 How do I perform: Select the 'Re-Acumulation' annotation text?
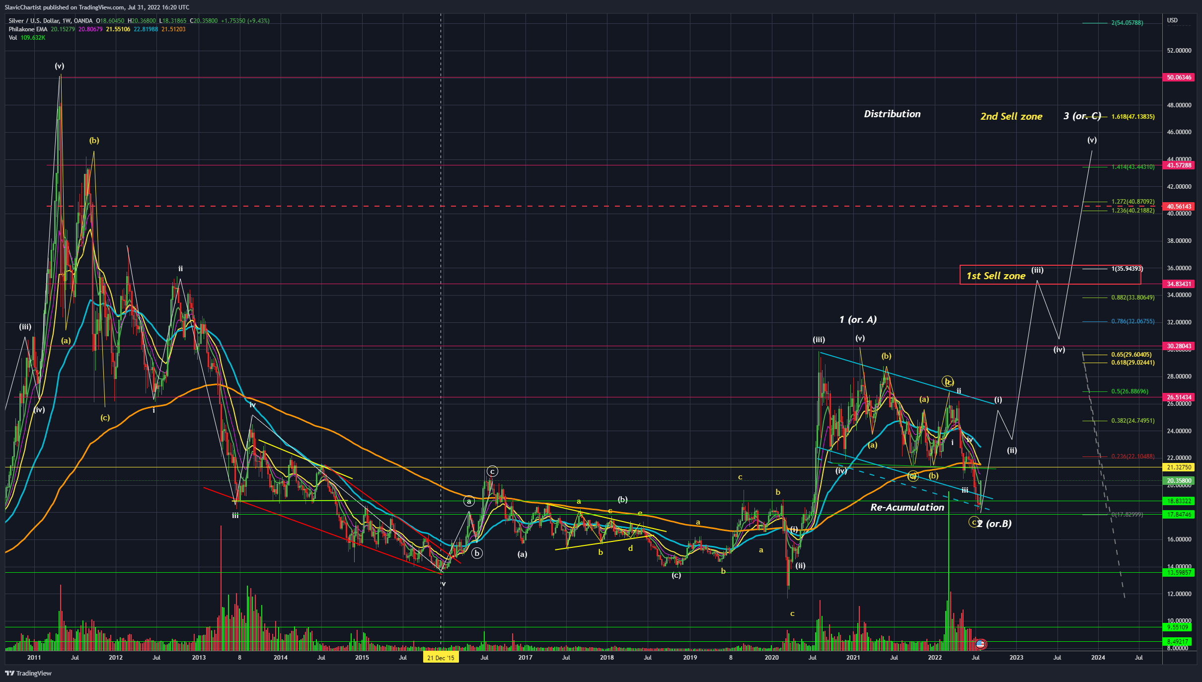point(907,507)
